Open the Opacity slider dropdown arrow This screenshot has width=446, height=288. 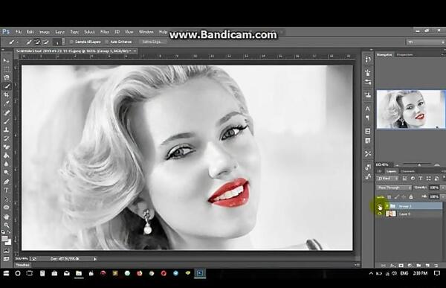pos(442,188)
